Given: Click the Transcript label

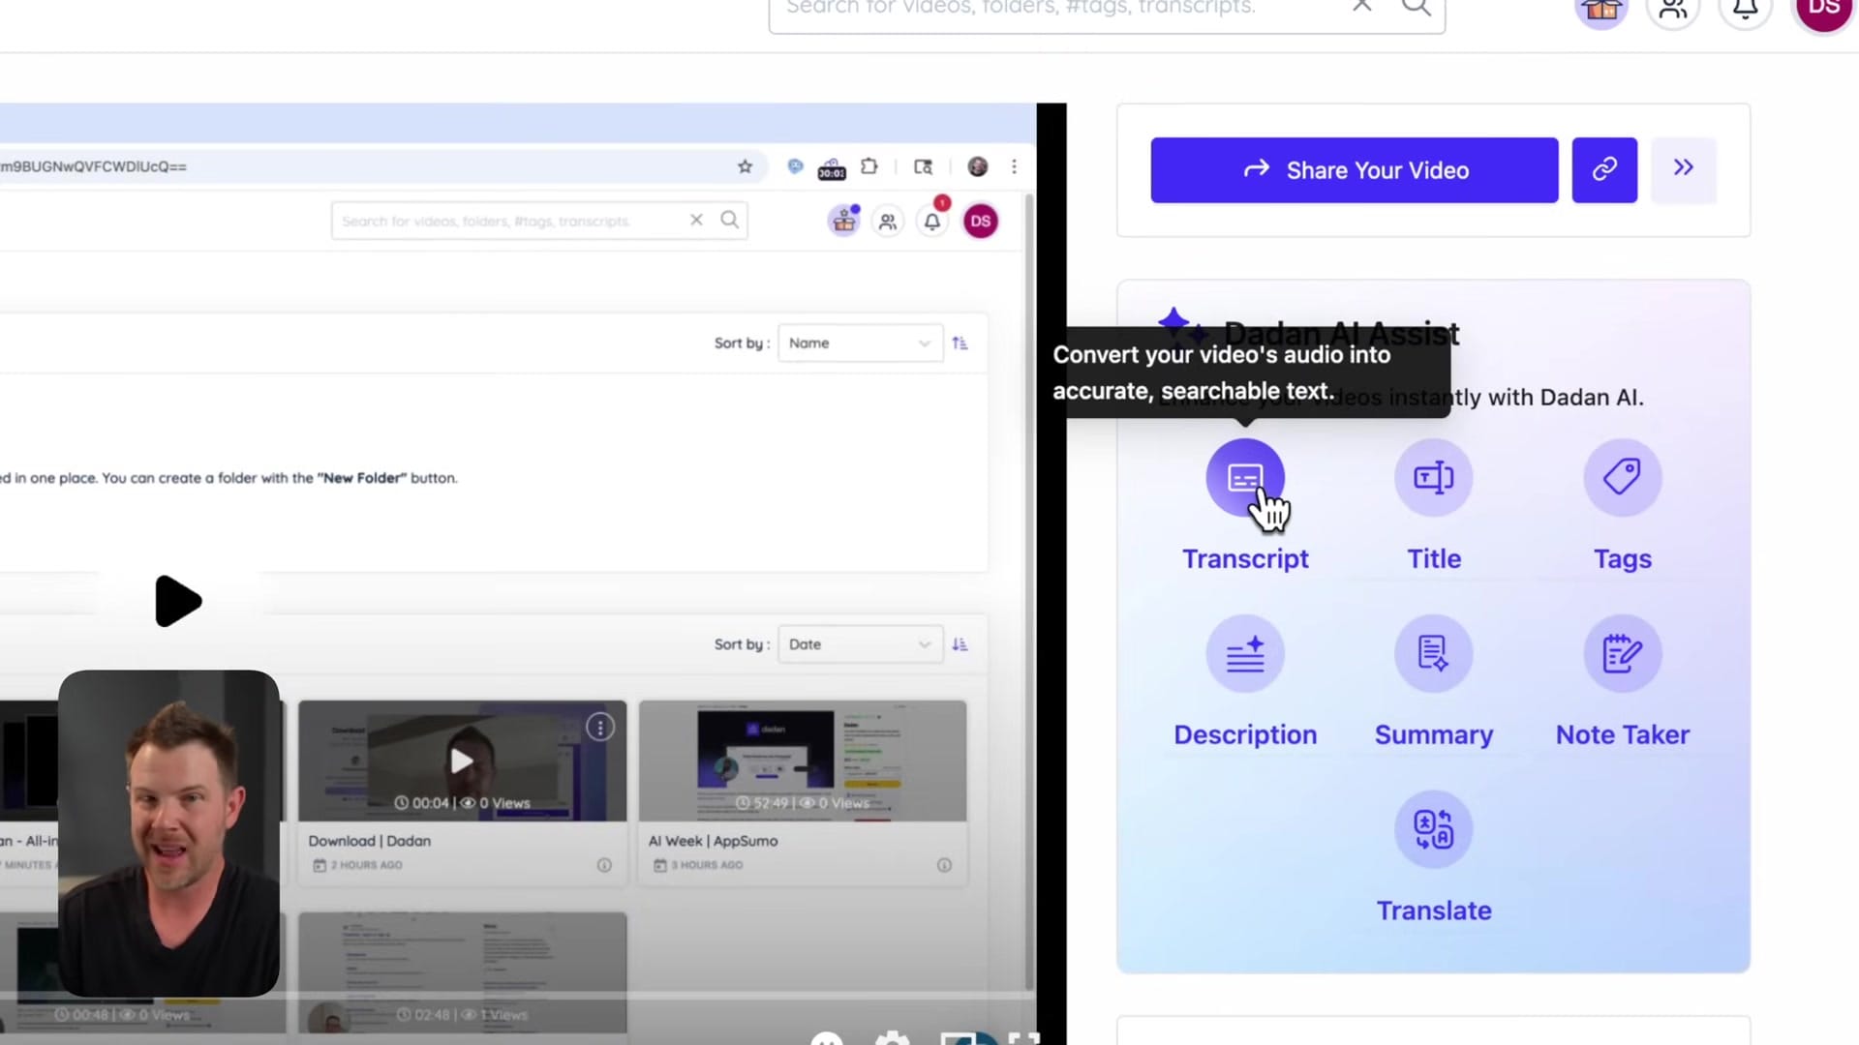Looking at the screenshot, I should coord(1245,559).
